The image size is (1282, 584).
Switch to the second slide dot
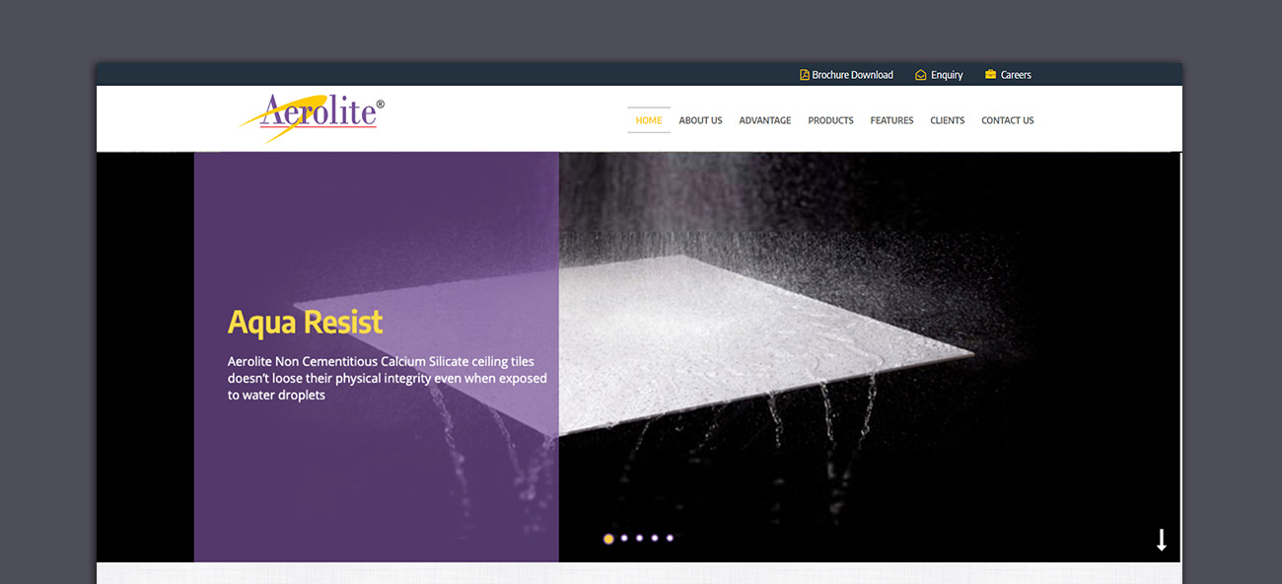click(x=624, y=539)
